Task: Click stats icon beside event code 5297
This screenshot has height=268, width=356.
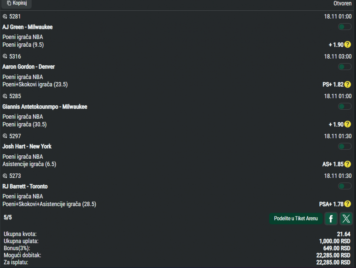Action: (5, 136)
